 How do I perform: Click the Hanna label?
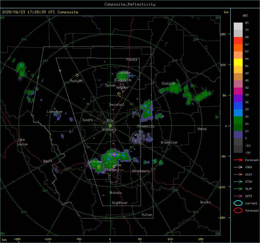coord(202,129)
